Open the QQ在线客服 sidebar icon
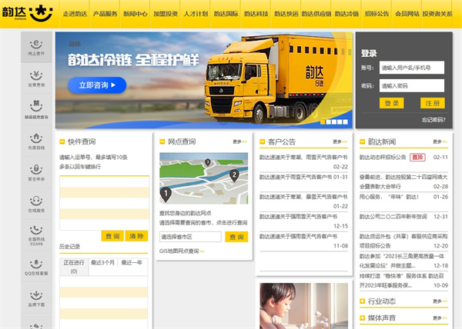The width and height of the screenshot is (462, 329). pyautogui.click(x=36, y=267)
